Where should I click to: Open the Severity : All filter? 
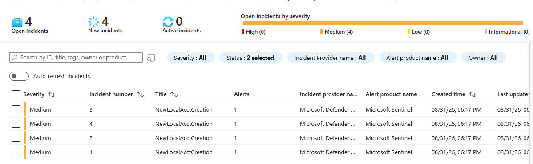point(191,58)
